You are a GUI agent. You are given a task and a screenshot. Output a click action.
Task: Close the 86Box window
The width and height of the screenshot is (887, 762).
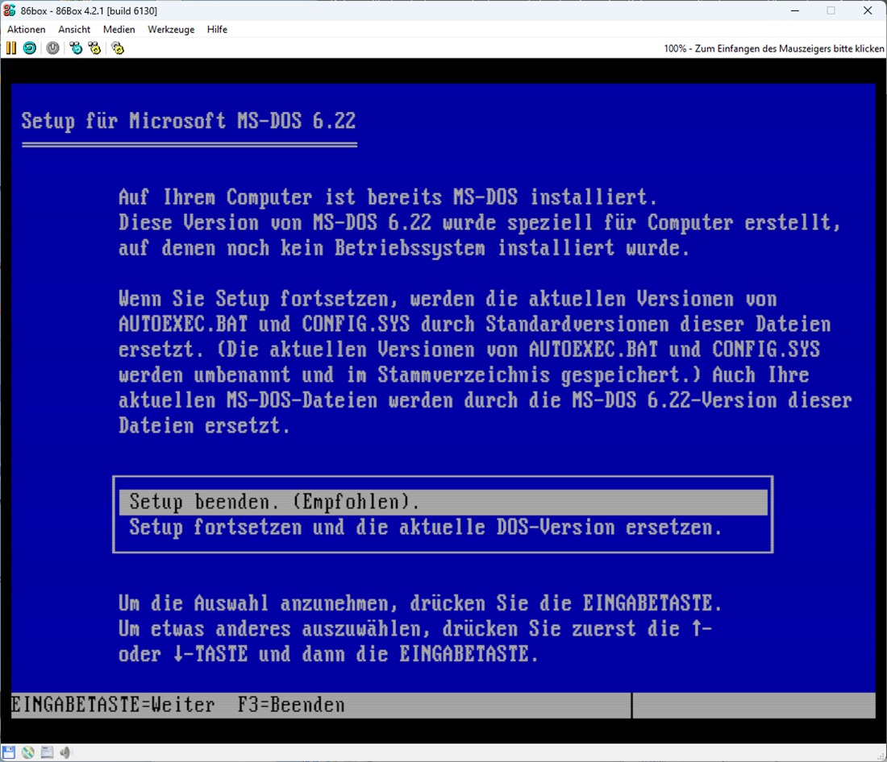(867, 10)
